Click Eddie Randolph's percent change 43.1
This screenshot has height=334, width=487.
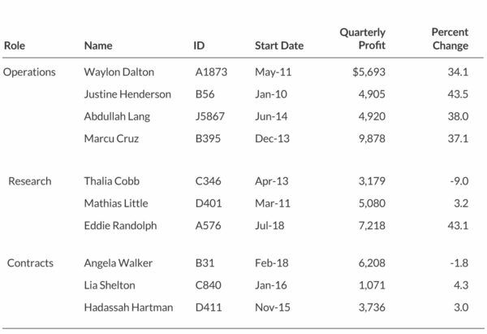click(459, 225)
